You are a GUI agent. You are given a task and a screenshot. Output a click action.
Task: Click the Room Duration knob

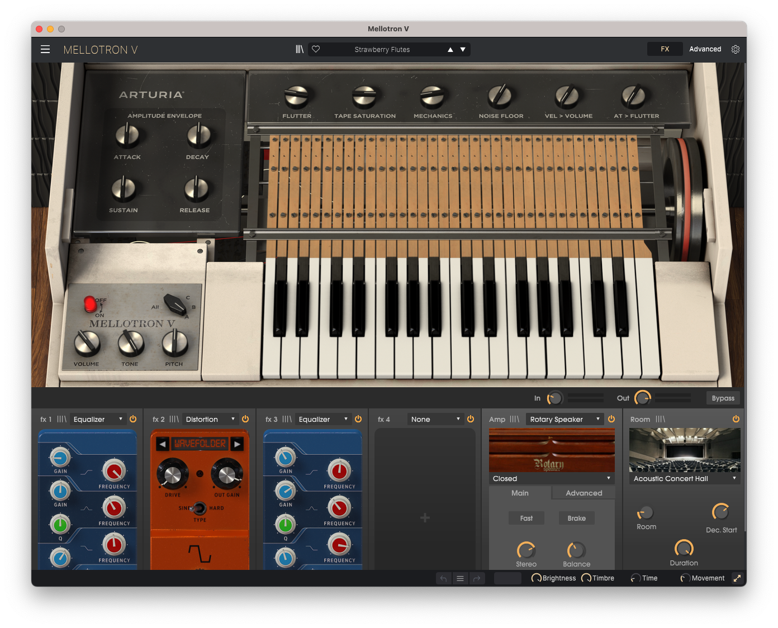684,548
